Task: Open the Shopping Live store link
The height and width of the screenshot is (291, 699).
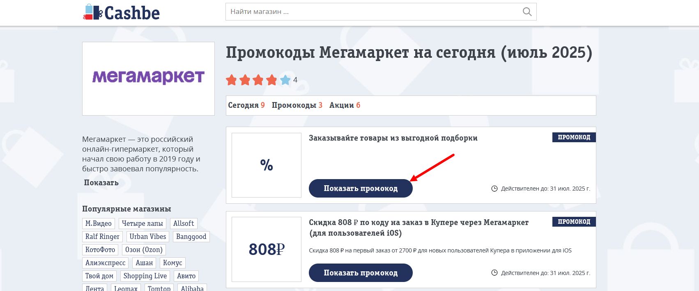Action: [145, 276]
